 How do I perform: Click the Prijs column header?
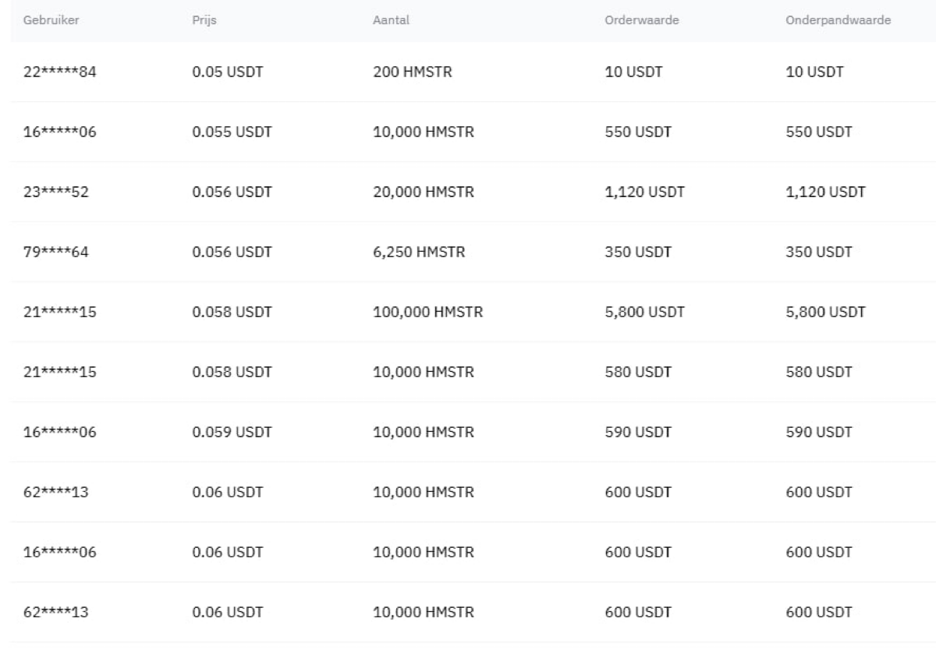coord(204,20)
